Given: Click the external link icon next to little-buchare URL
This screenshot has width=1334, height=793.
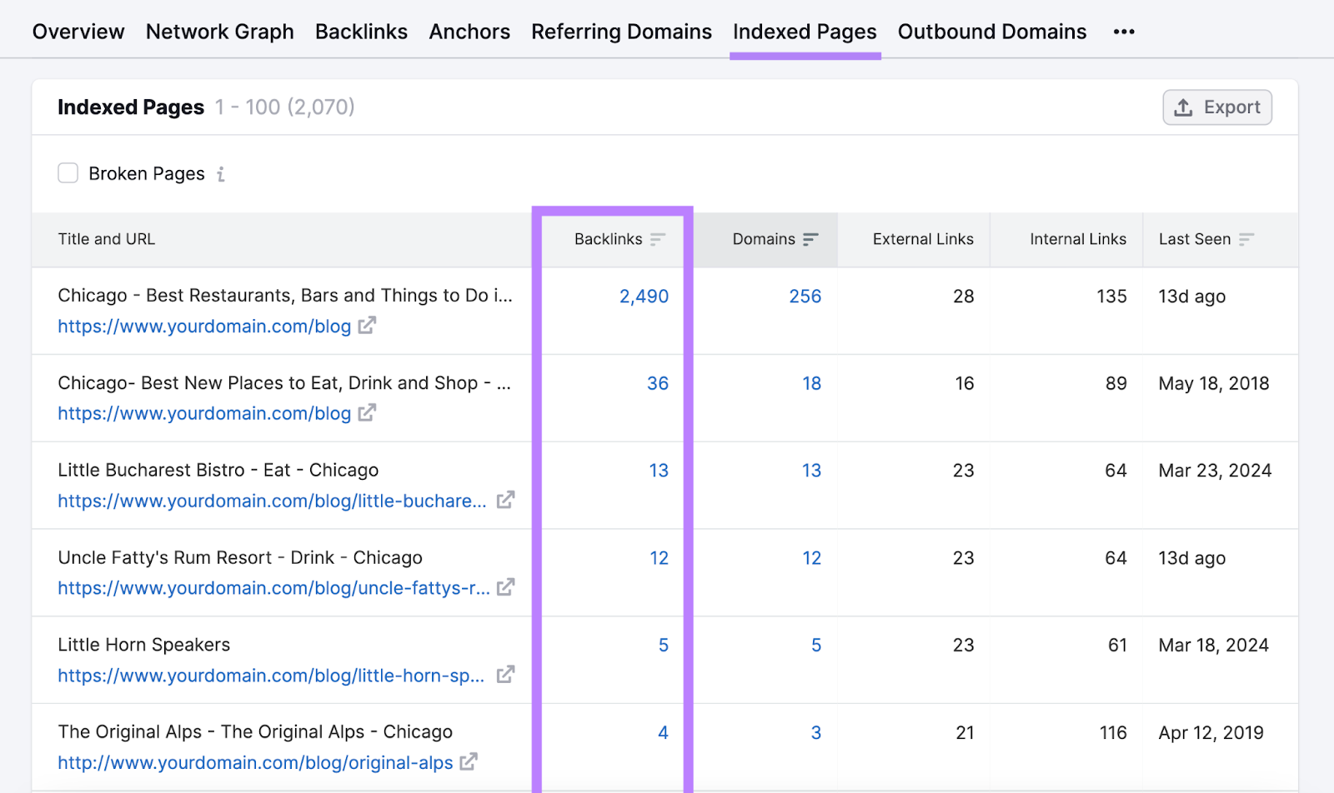Looking at the screenshot, I should tap(505, 501).
